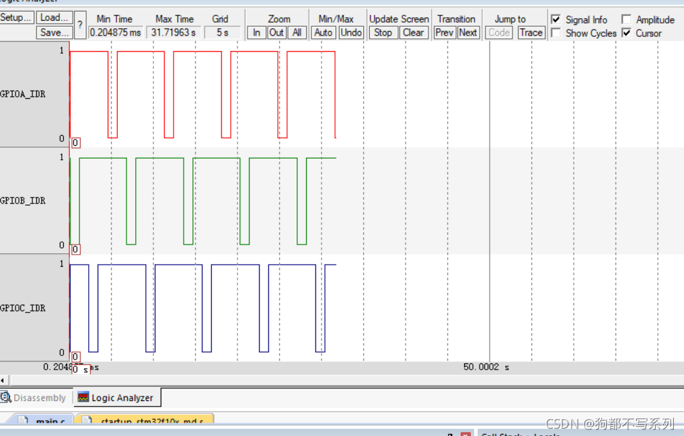Image resolution: width=684 pixels, height=436 pixels.
Task: Click the Jump to Trace button
Action: [531, 33]
